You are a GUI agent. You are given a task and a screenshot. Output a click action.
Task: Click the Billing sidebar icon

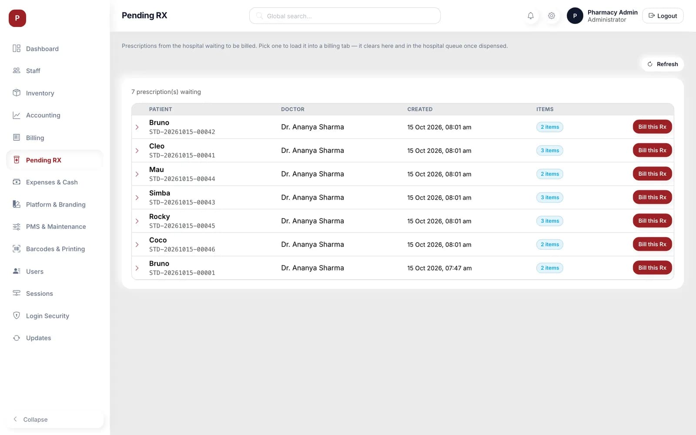pos(17,137)
